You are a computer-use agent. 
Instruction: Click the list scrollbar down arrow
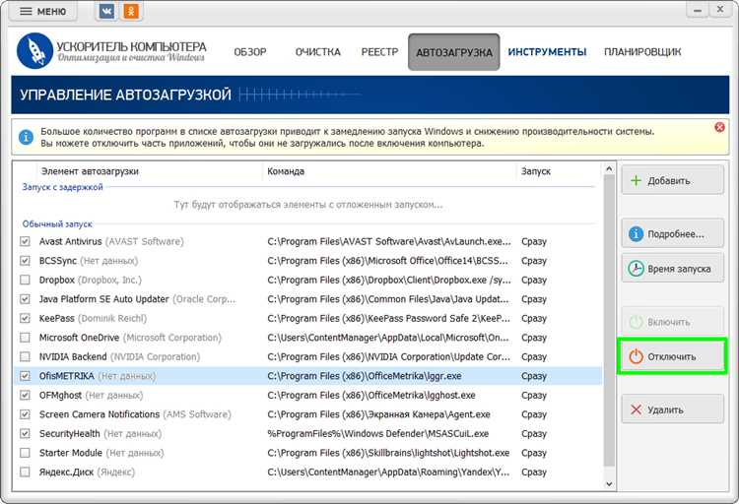609,483
